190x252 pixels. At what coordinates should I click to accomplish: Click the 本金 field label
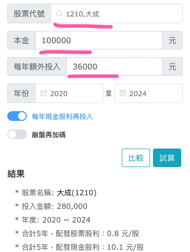tap(22, 40)
